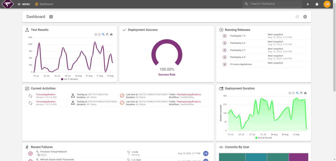Open Provision Virtual Network failure

[53, 152]
